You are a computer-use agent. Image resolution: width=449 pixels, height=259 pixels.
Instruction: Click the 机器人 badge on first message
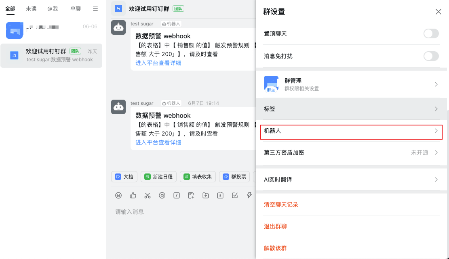171,24
